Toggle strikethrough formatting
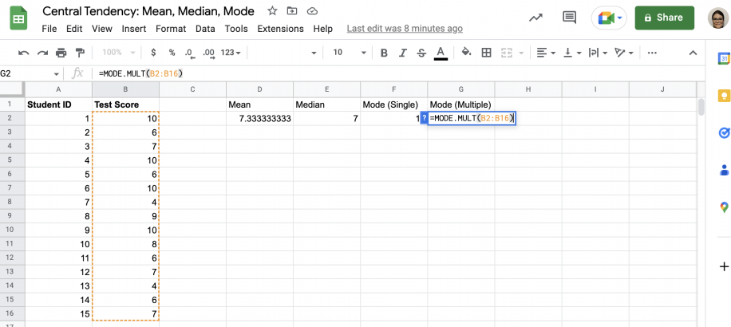Image resolution: width=731 pixels, height=327 pixels. tap(421, 53)
